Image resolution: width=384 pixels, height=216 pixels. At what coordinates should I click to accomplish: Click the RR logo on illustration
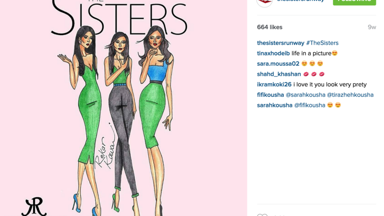(x=34, y=206)
